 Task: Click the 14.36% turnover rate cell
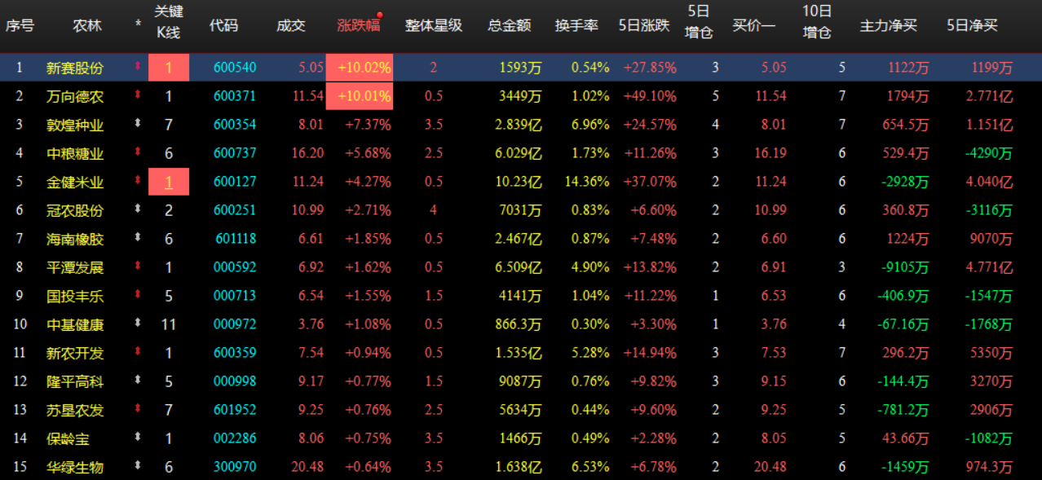click(x=587, y=182)
